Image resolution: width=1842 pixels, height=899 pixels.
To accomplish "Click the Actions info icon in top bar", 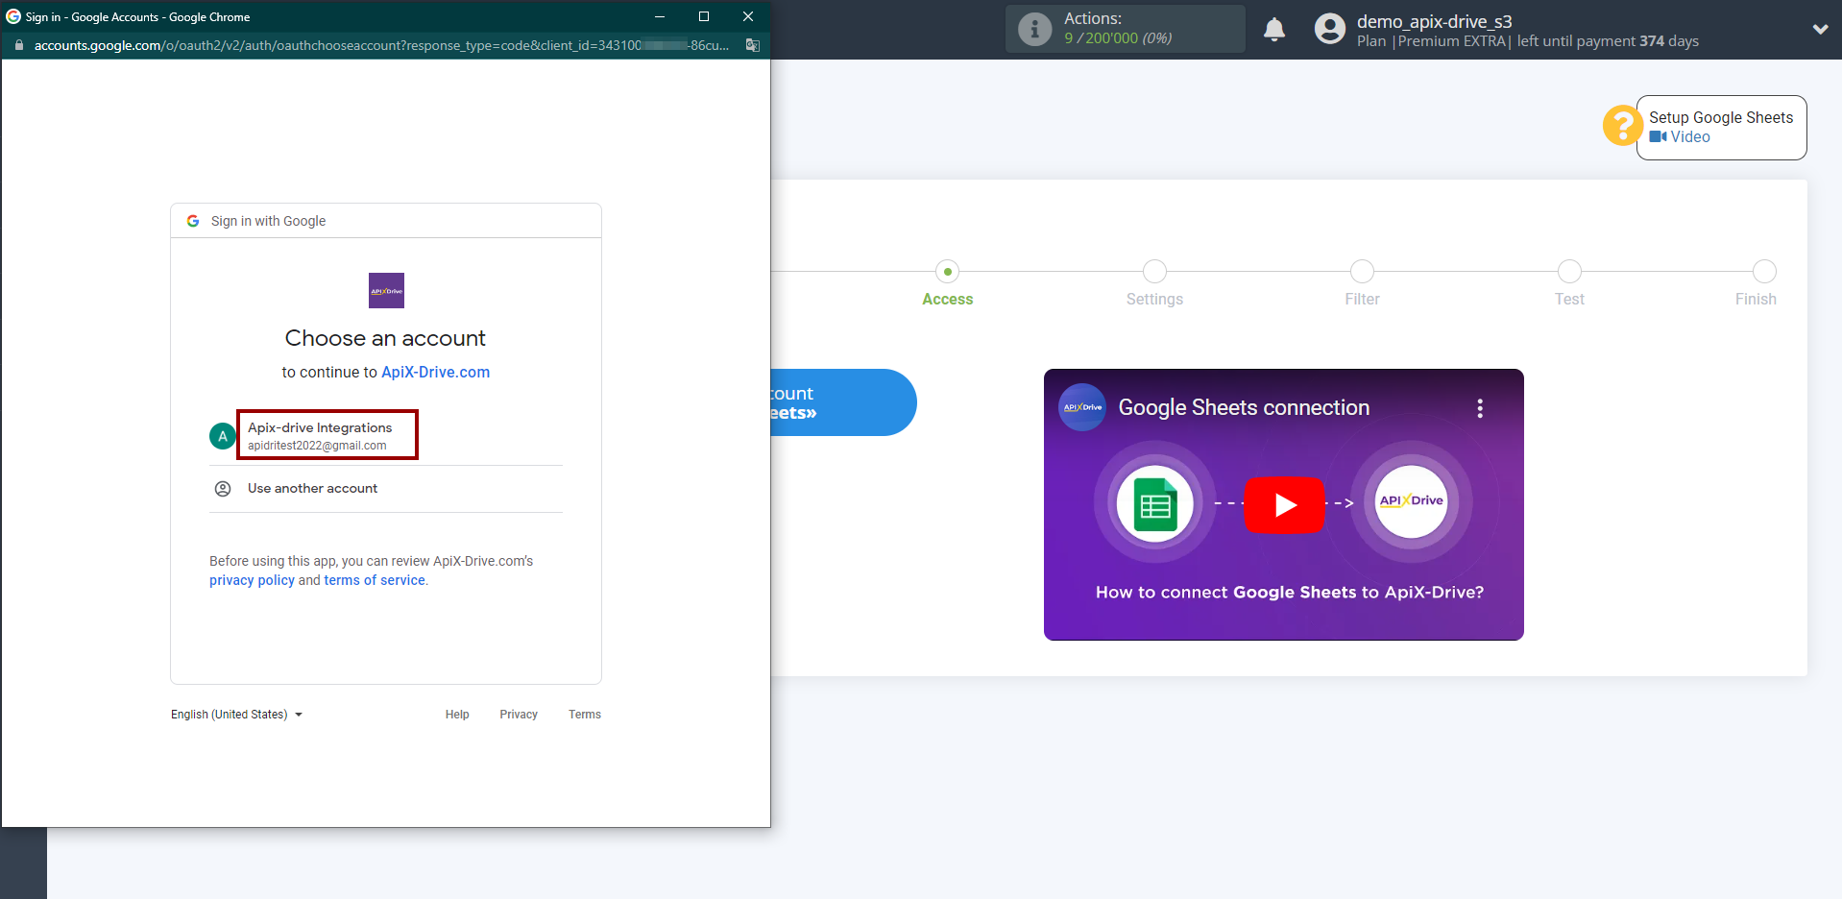I will (x=1034, y=29).
